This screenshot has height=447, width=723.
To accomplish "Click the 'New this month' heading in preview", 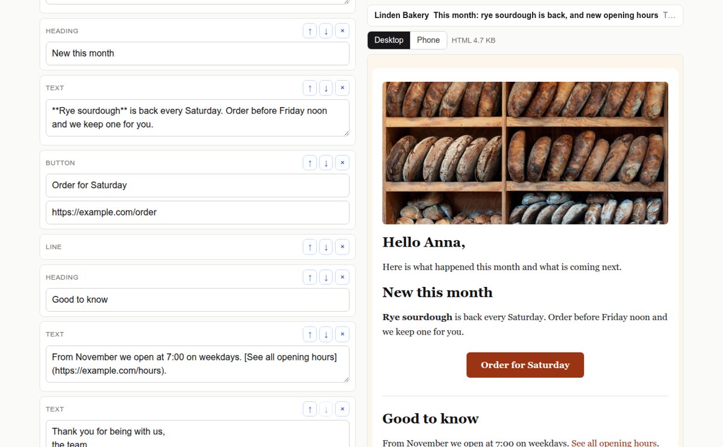I will pos(437,292).
